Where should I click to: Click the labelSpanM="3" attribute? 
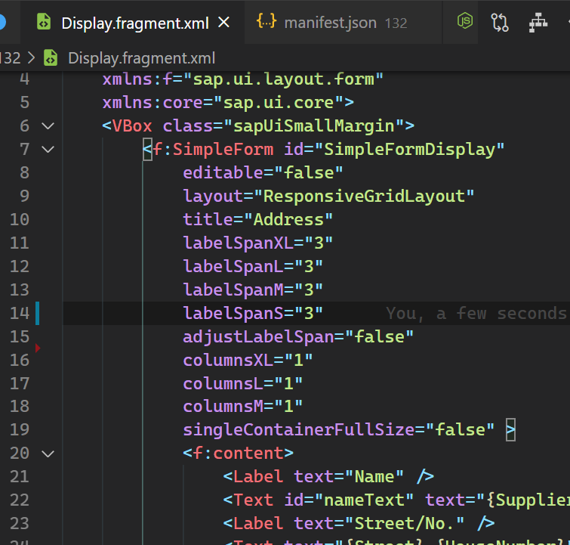coord(253,290)
